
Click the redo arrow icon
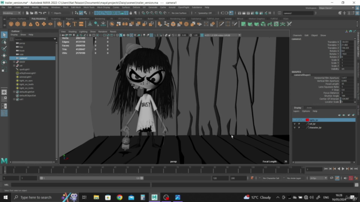pos(44,13)
